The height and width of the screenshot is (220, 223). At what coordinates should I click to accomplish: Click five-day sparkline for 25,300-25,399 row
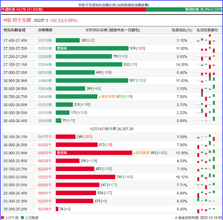coord(206,199)
